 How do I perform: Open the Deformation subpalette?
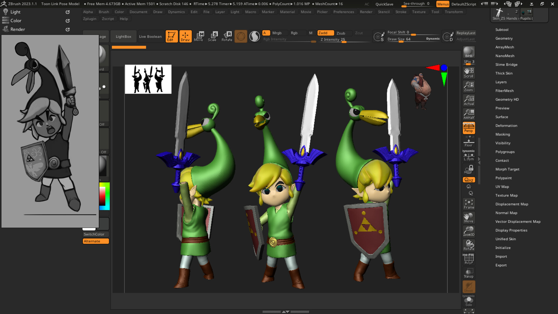coord(506,125)
